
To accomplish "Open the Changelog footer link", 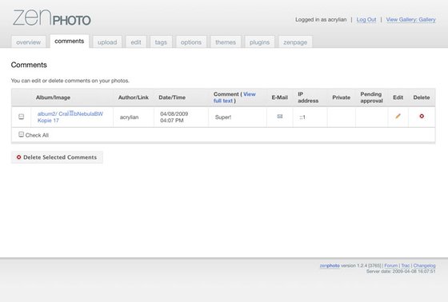I will click(x=424, y=265).
